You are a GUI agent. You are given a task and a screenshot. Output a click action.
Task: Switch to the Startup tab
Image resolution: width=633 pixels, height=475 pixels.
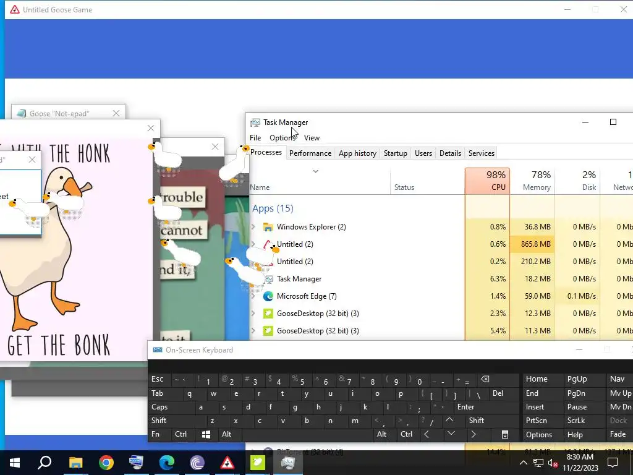[x=395, y=153]
